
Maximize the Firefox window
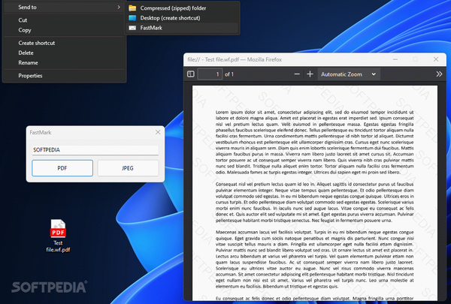click(x=416, y=59)
